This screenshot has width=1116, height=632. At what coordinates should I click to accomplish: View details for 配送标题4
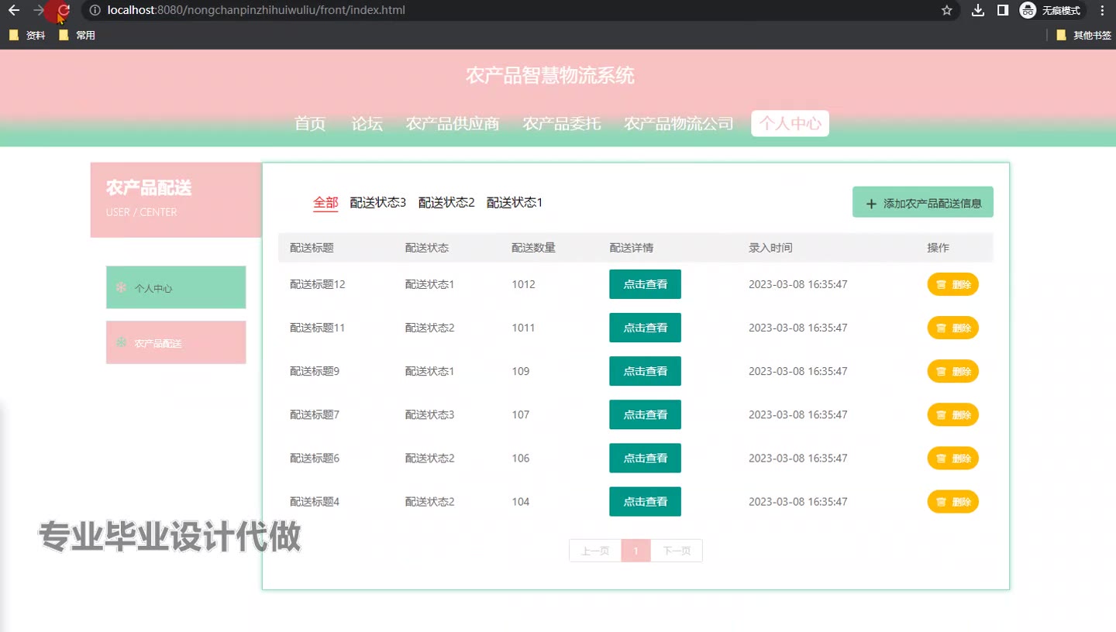[646, 501]
